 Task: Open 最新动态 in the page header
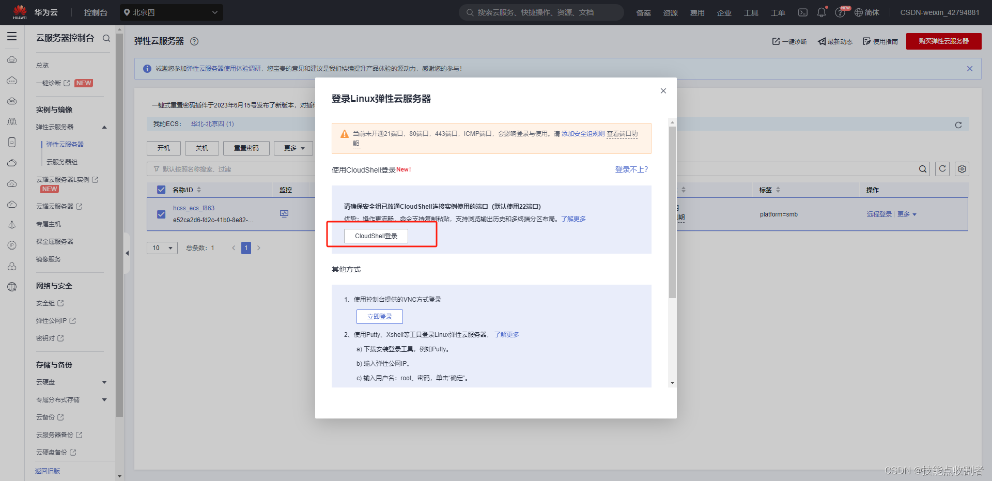click(835, 41)
